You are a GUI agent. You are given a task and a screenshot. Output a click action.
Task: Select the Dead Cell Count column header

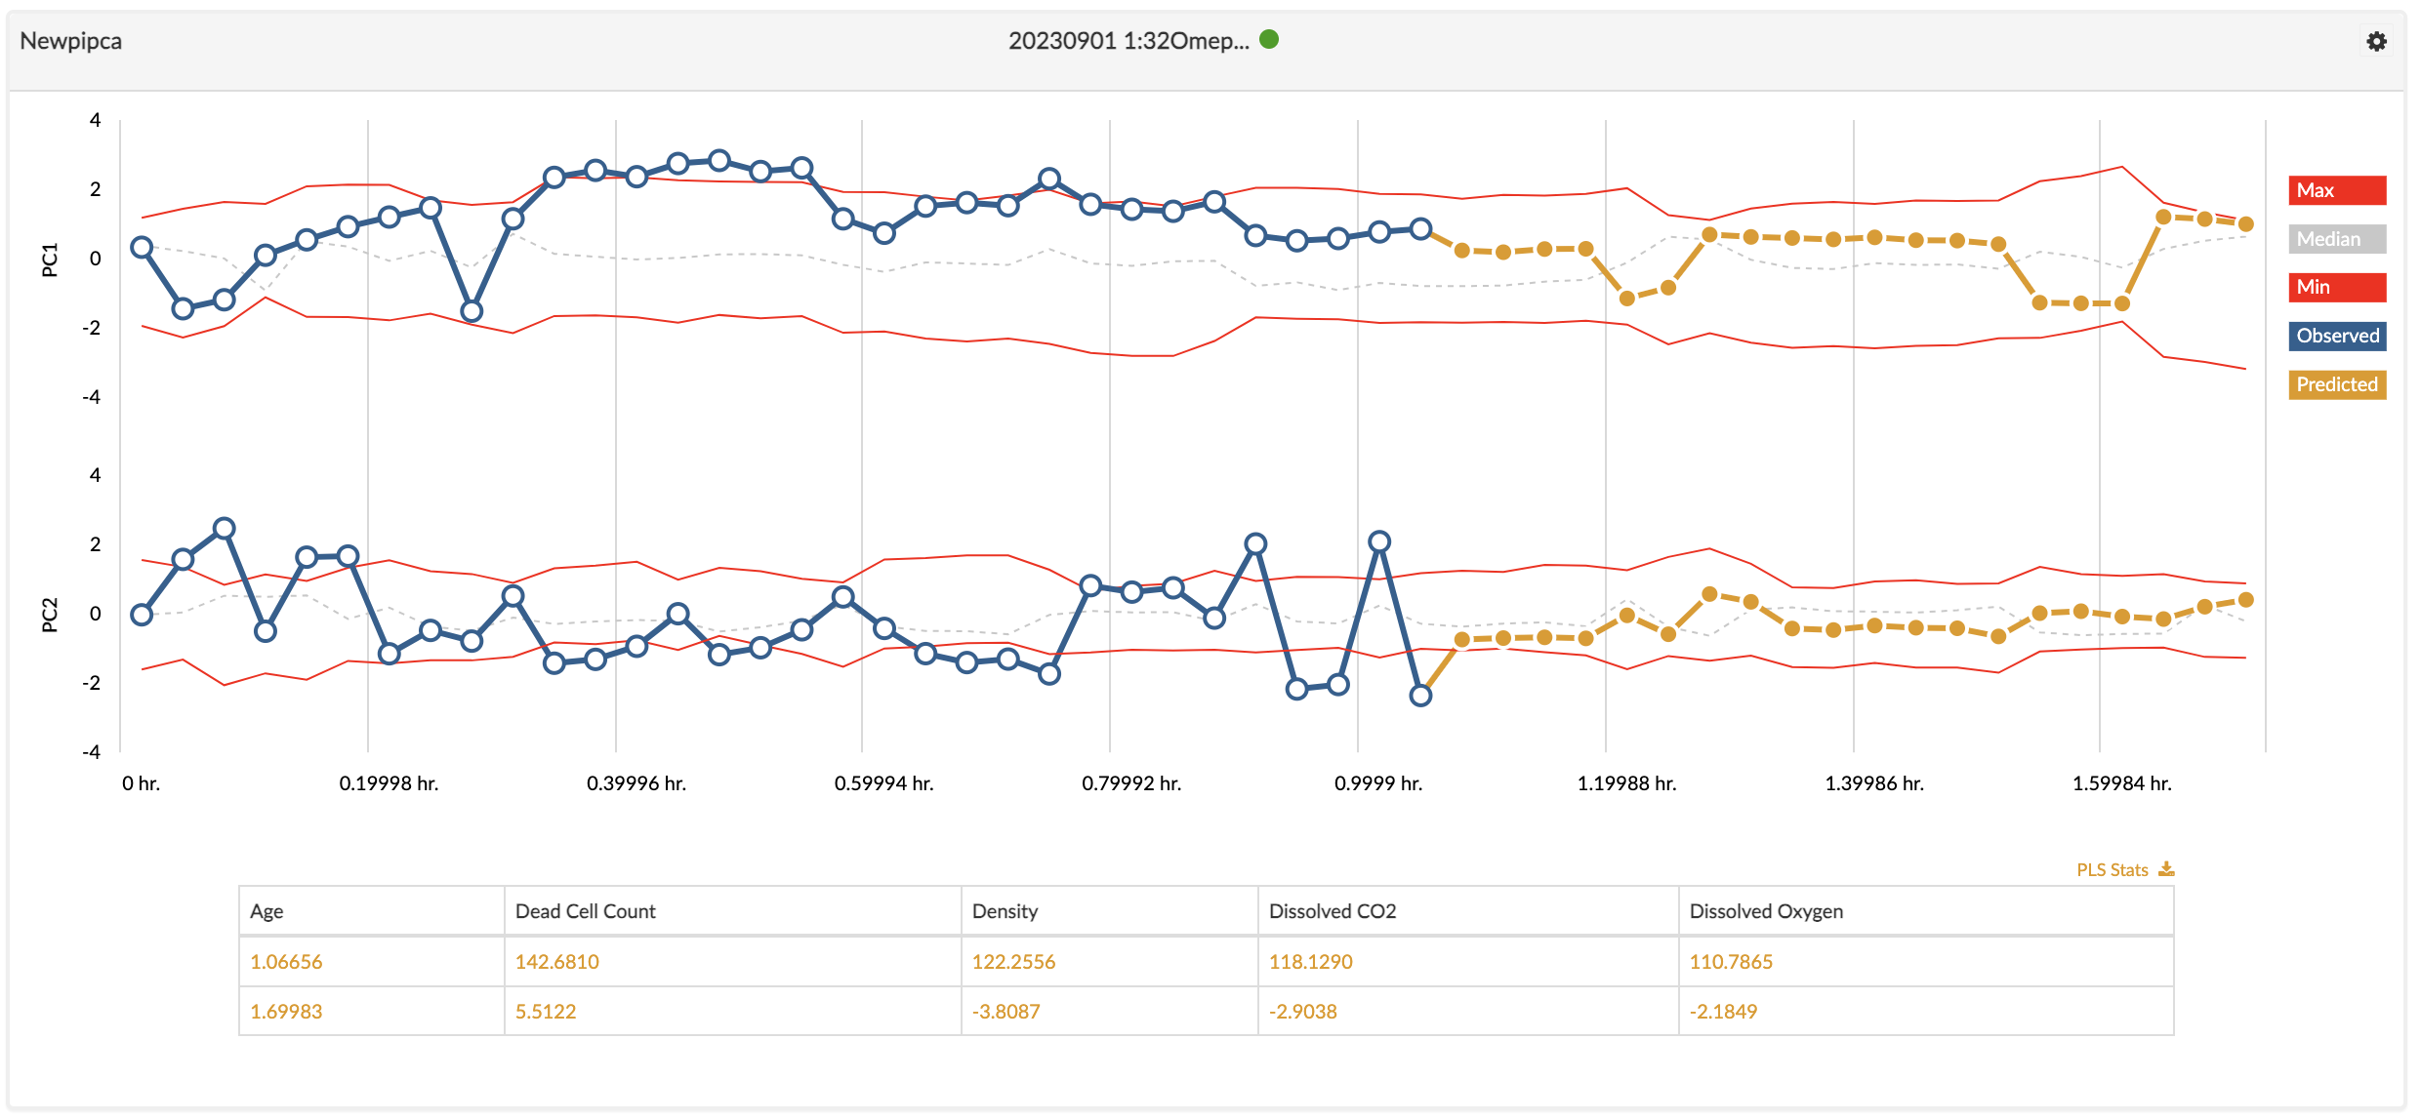tap(585, 911)
